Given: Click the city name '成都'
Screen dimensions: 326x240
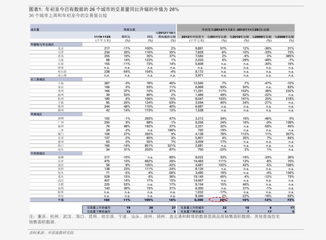Looking at the screenshot, I should point(61,157).
